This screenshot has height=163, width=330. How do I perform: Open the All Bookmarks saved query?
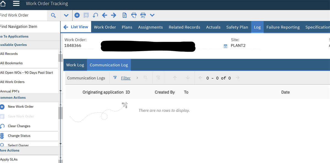(x=12, y=63)
